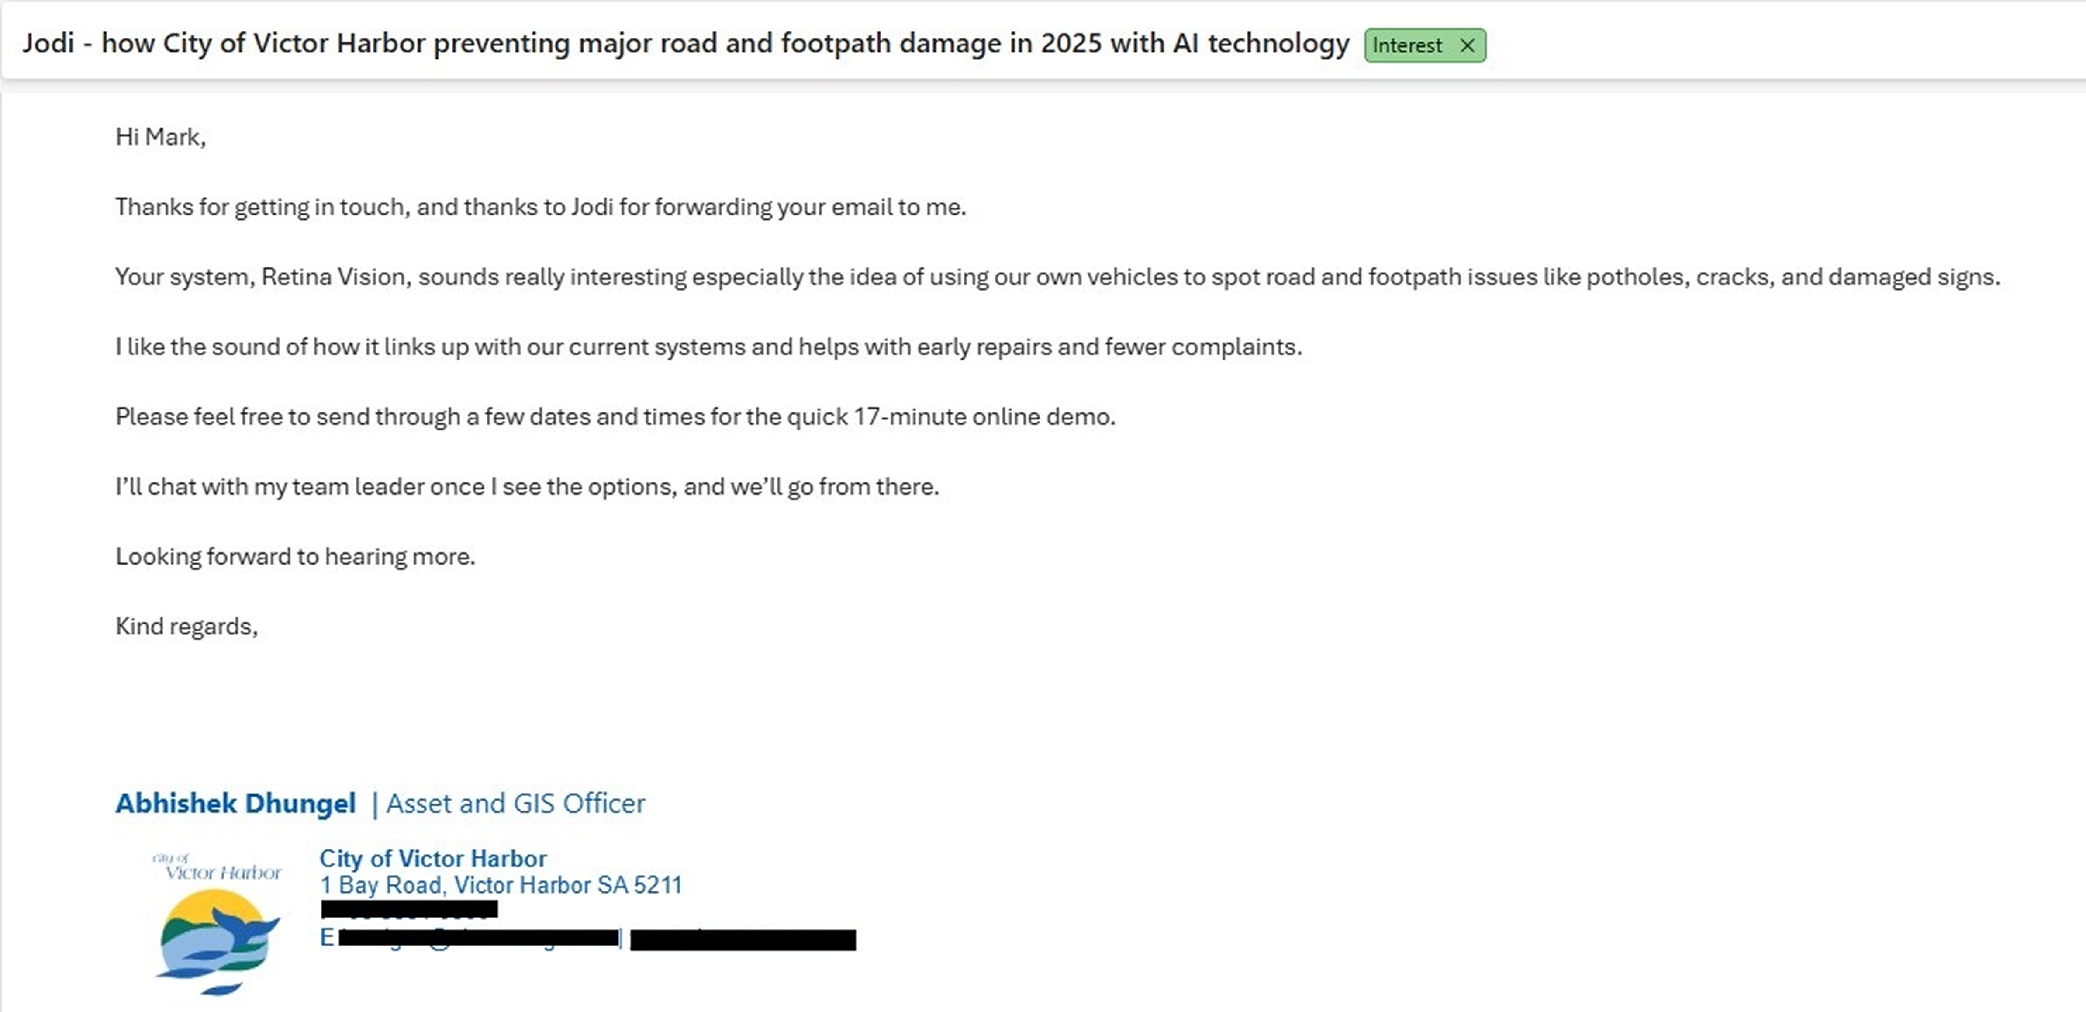The width and height of the screenshot is (2086, 1012).
Task: Click the redacted phone number in signature
Action: pos(409,910)
